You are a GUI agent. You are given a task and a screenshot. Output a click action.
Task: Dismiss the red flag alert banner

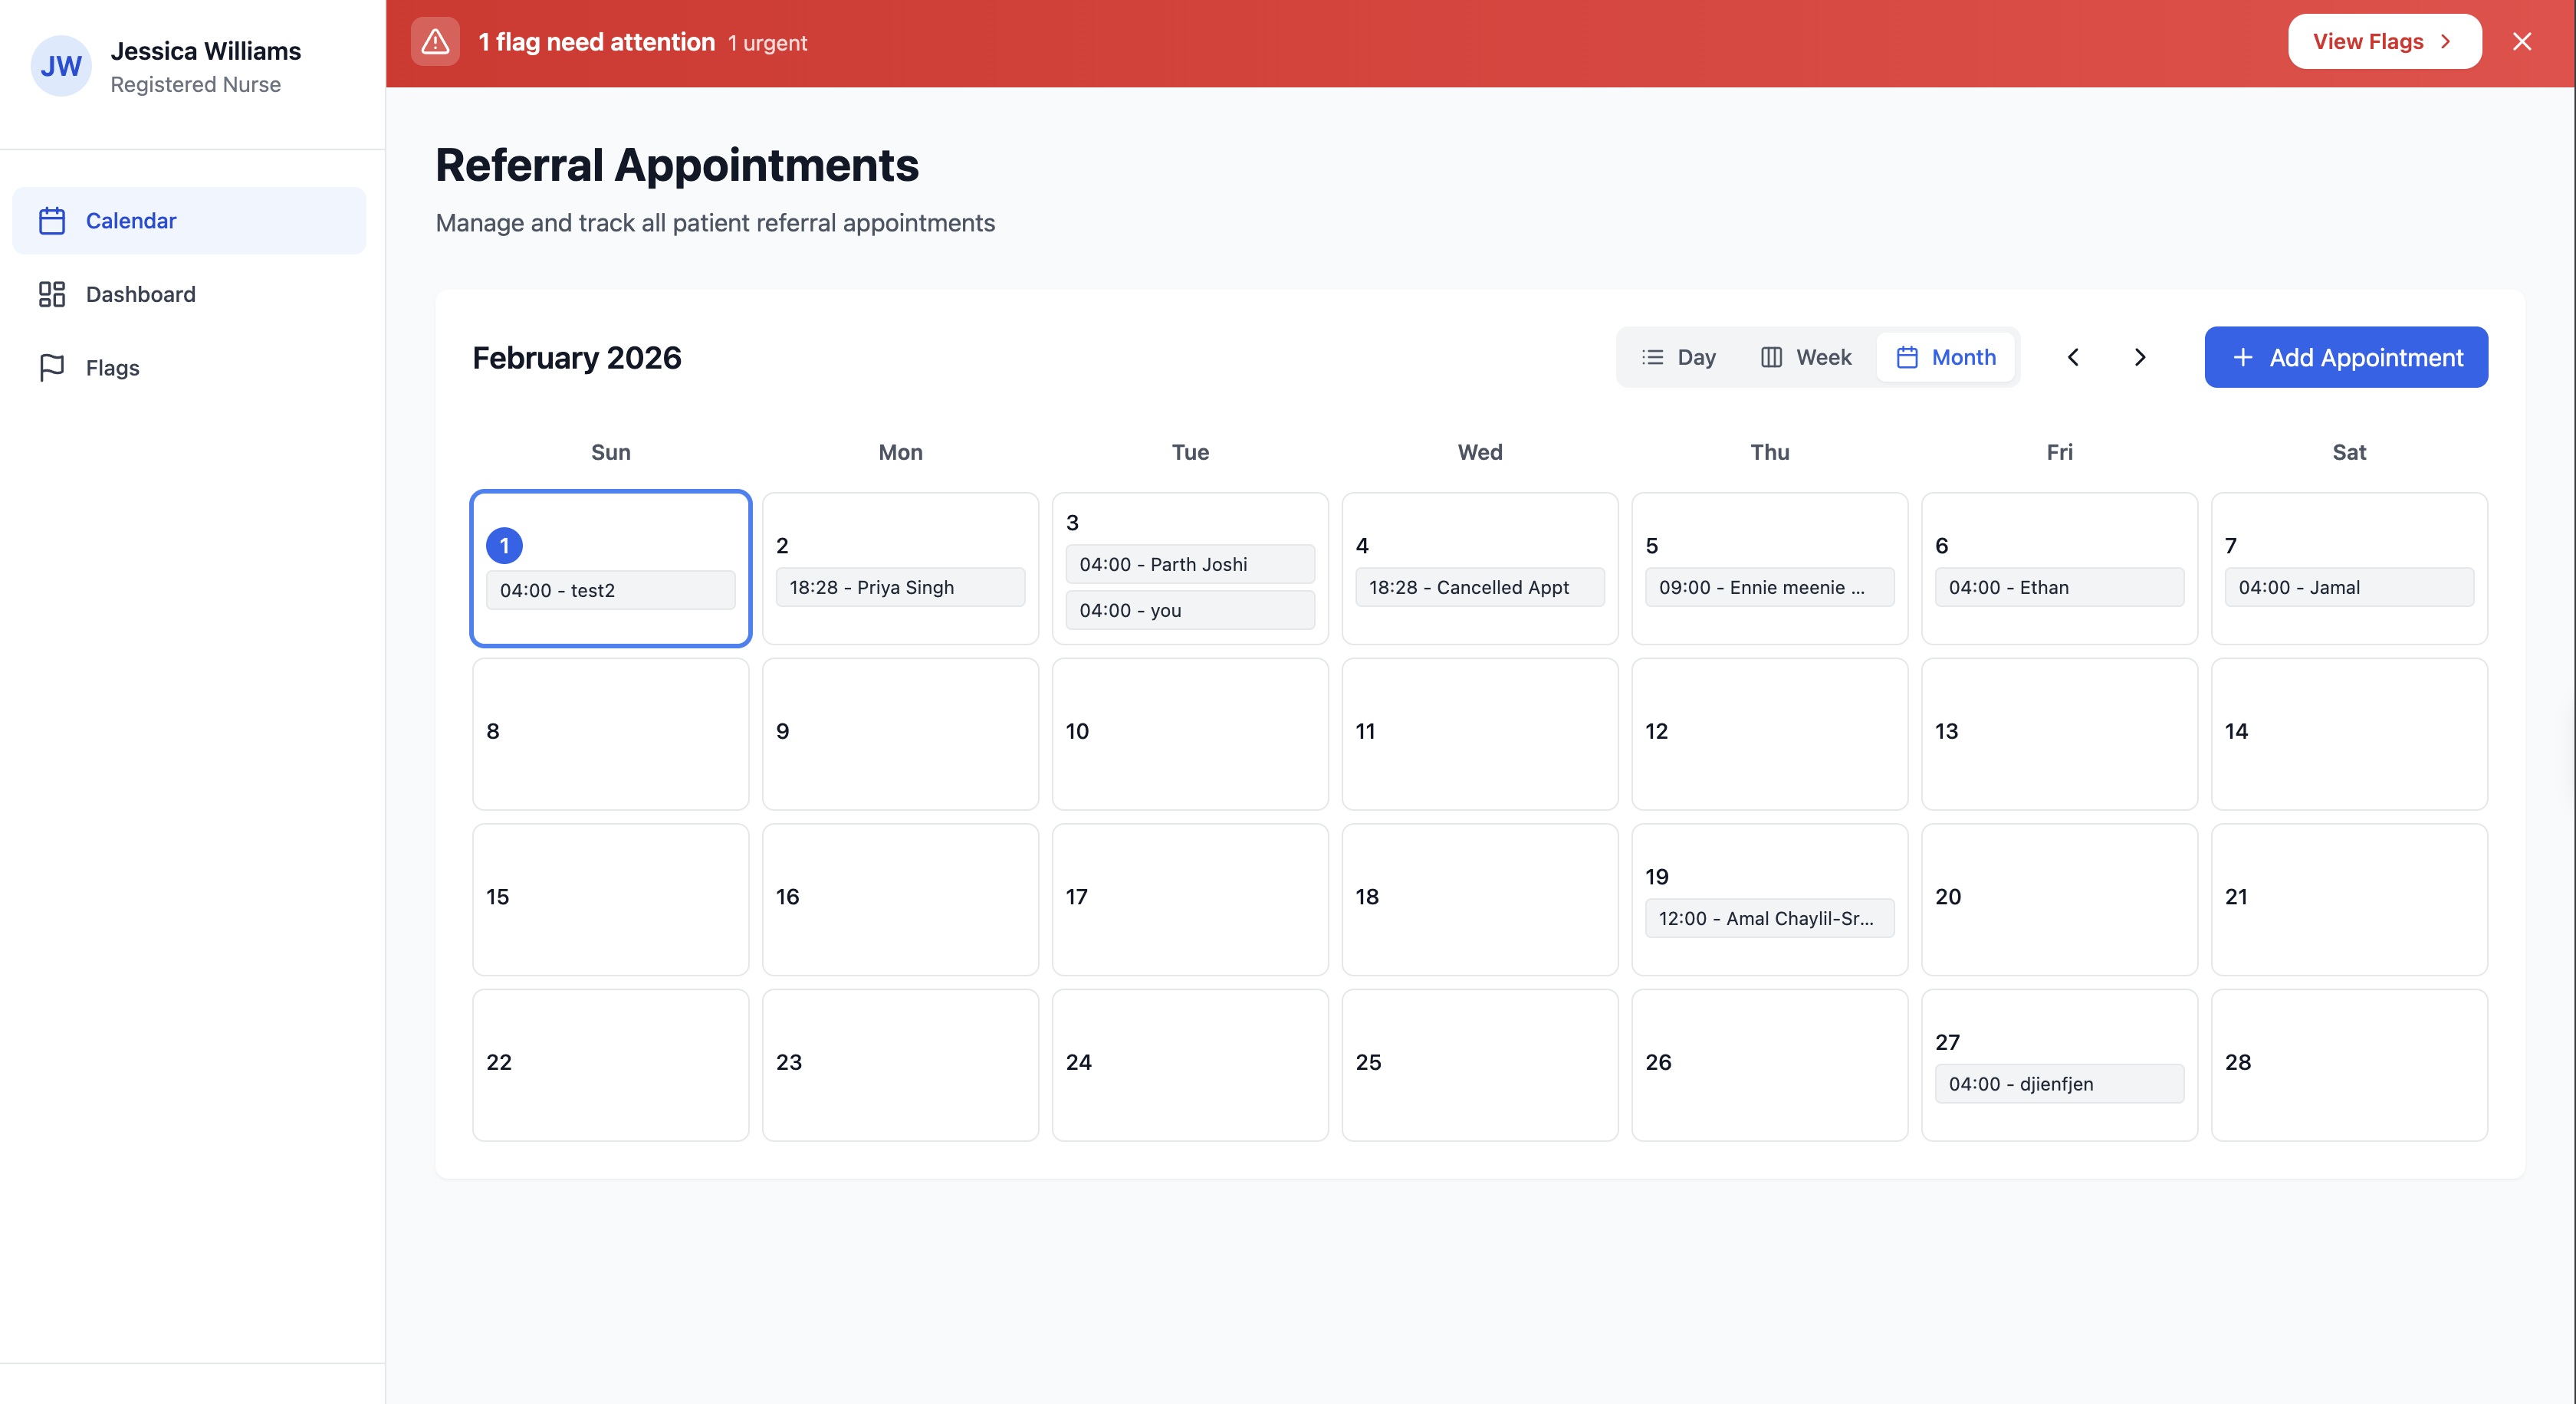2521,42
